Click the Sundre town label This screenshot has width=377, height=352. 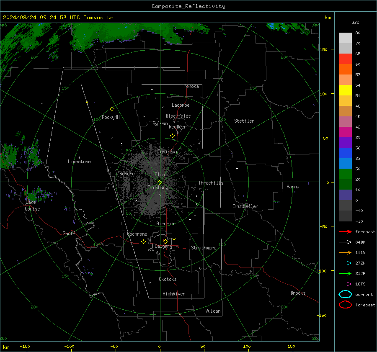(x=127, y=174)
